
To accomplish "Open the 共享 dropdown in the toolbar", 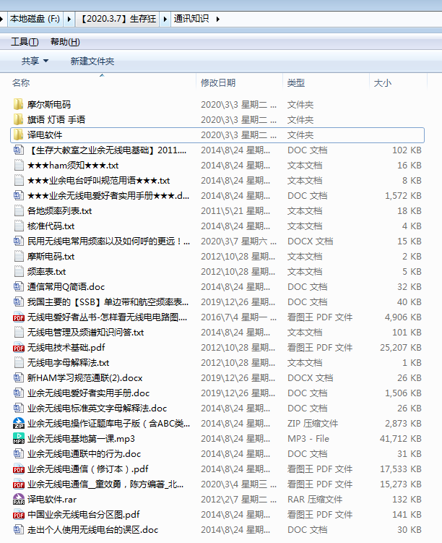I will tap(35, 61).
